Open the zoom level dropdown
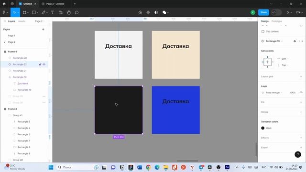The width and height of the screenshot is (306, 172). (299, 12)
